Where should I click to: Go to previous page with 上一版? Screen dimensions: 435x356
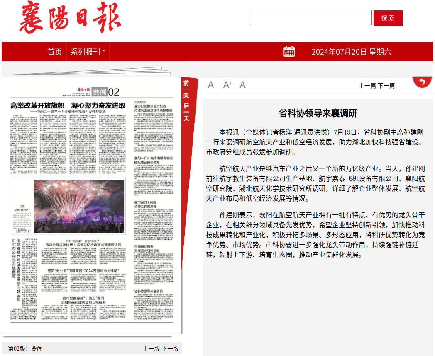[x=152, y=349]
